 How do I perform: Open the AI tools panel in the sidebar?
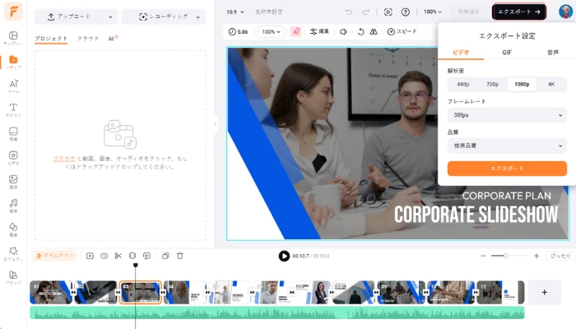pyautogui.click(x=13, y=86)
